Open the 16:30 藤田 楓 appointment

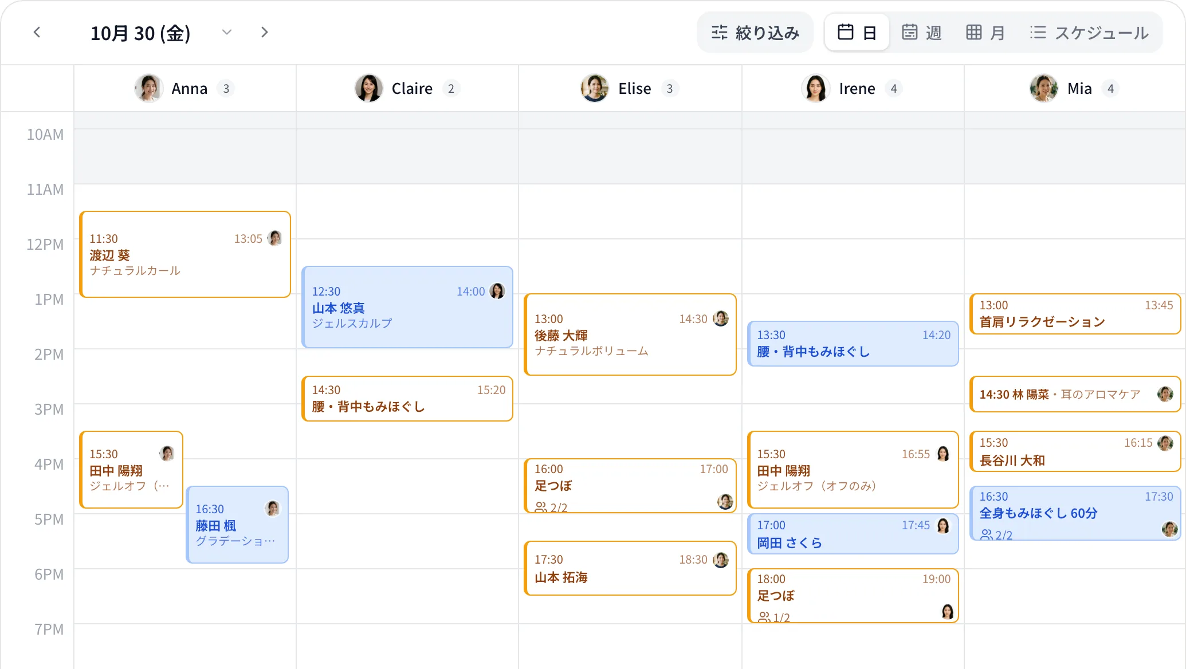(237, 525)
